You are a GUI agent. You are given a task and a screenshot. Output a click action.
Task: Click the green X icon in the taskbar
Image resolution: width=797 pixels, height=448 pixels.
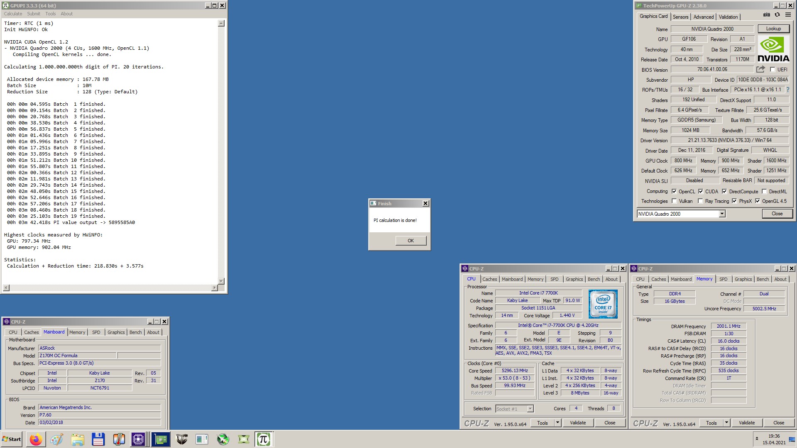tap(244, 439)
